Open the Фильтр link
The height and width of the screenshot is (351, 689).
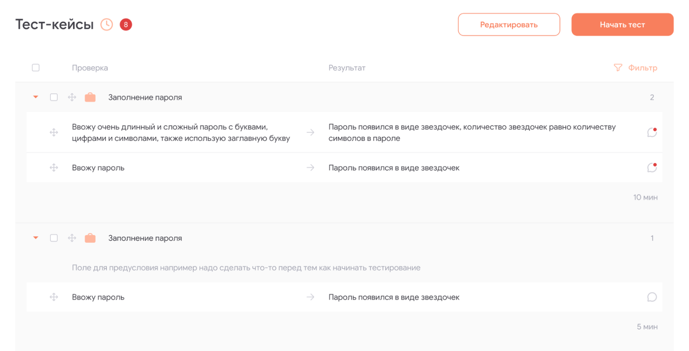[643, 68]
